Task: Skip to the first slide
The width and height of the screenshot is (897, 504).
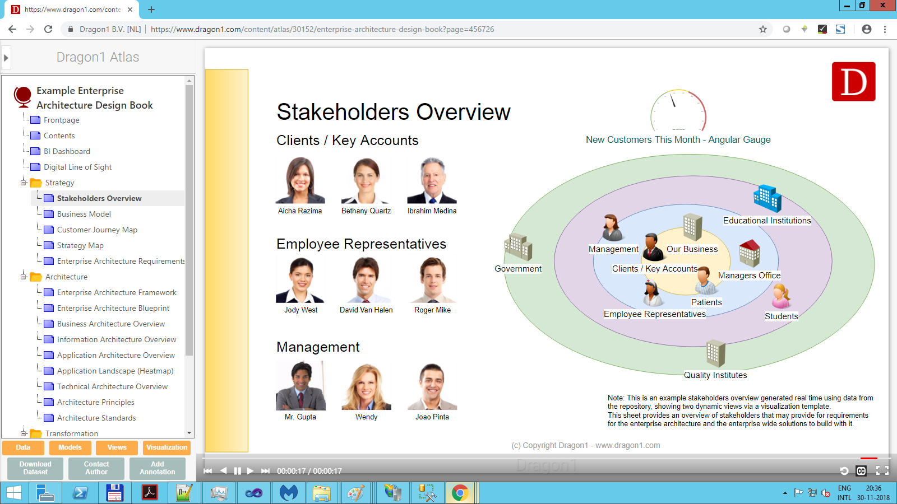Action: (208, 471)
